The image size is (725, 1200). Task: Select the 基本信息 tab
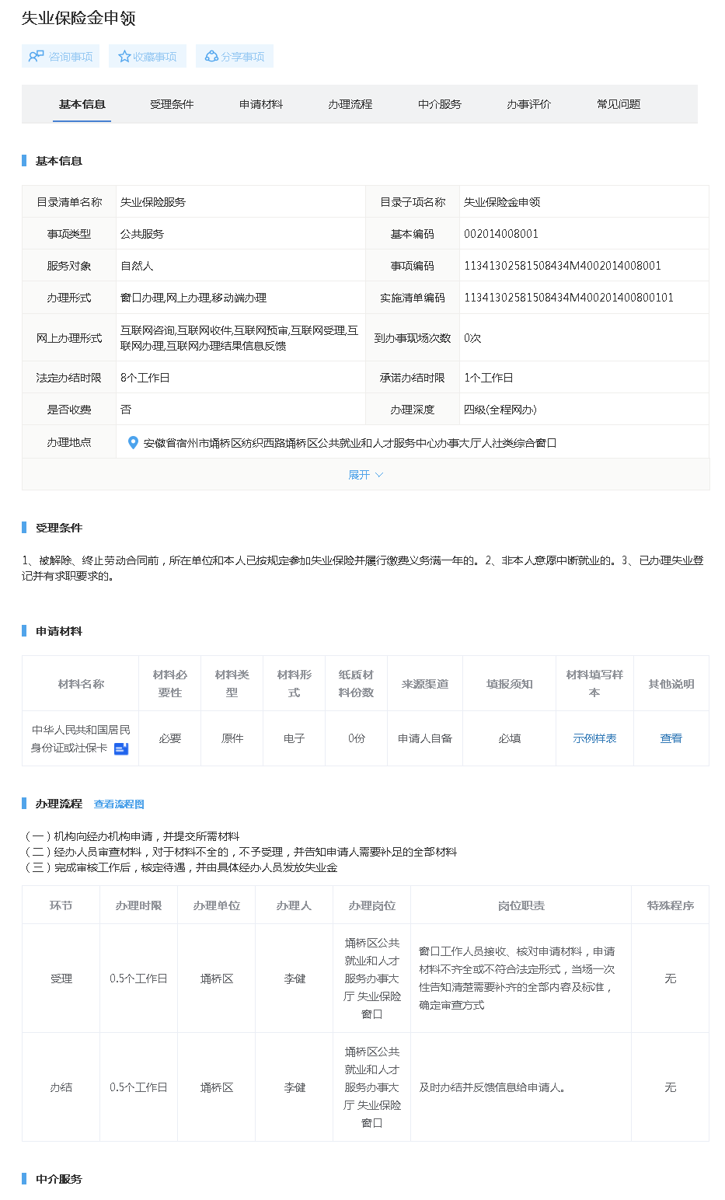82,104
